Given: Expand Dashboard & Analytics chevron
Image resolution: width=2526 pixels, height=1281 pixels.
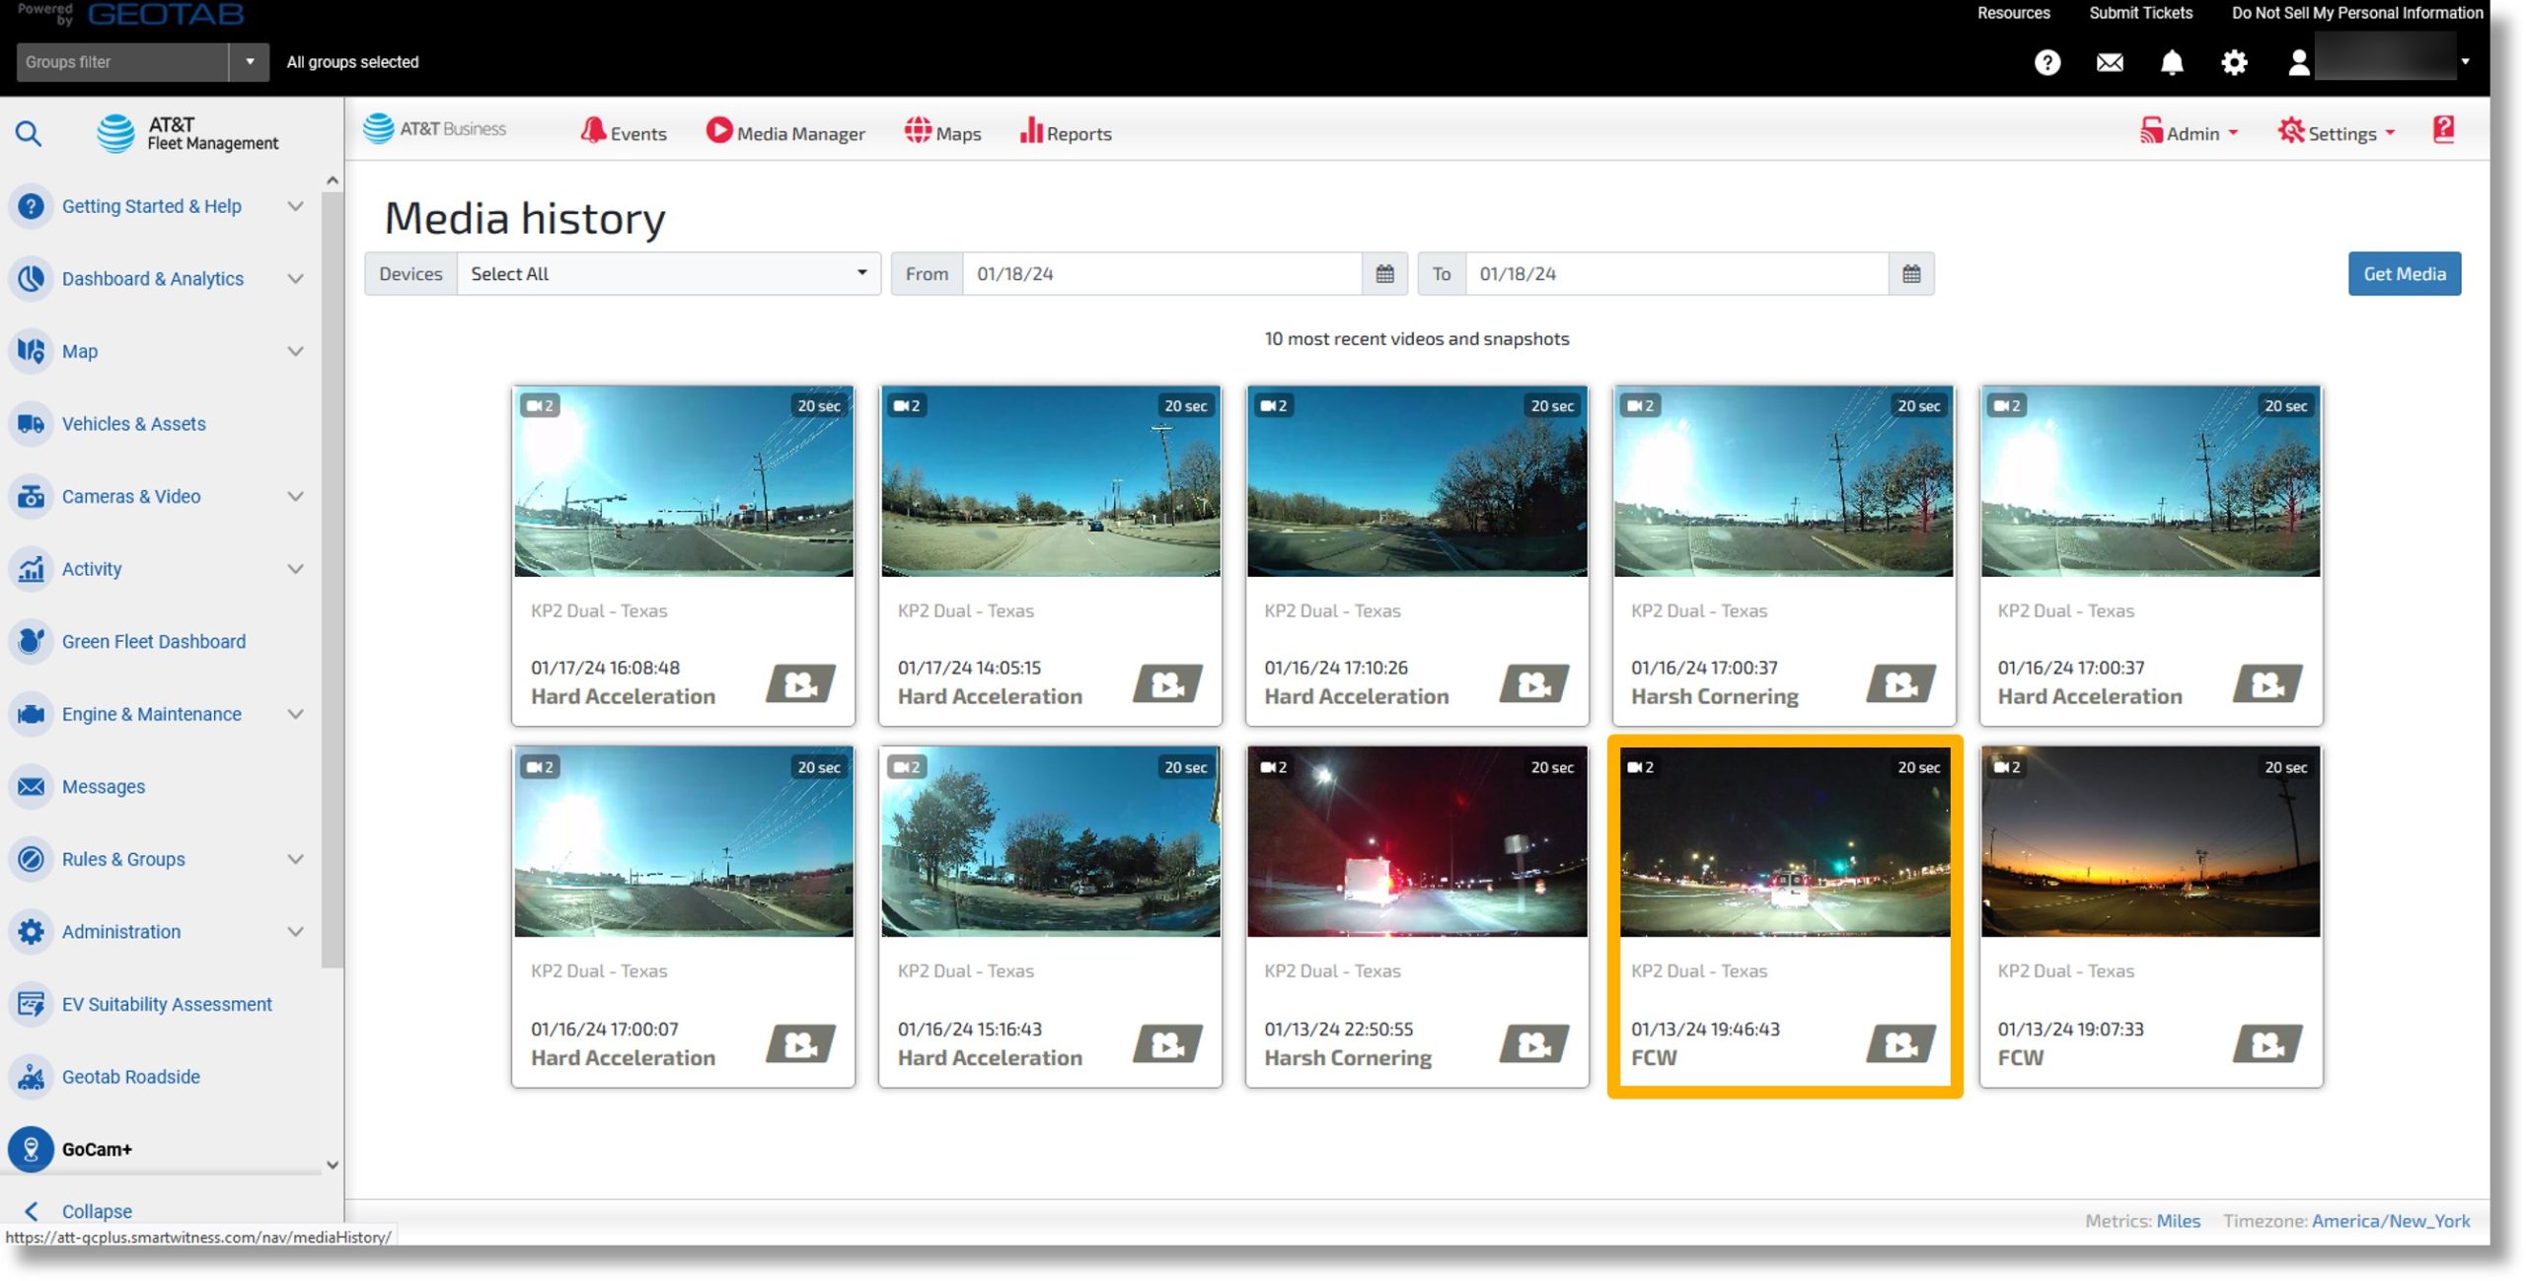Looking at the screenshot, I should [x=295, y=279].
